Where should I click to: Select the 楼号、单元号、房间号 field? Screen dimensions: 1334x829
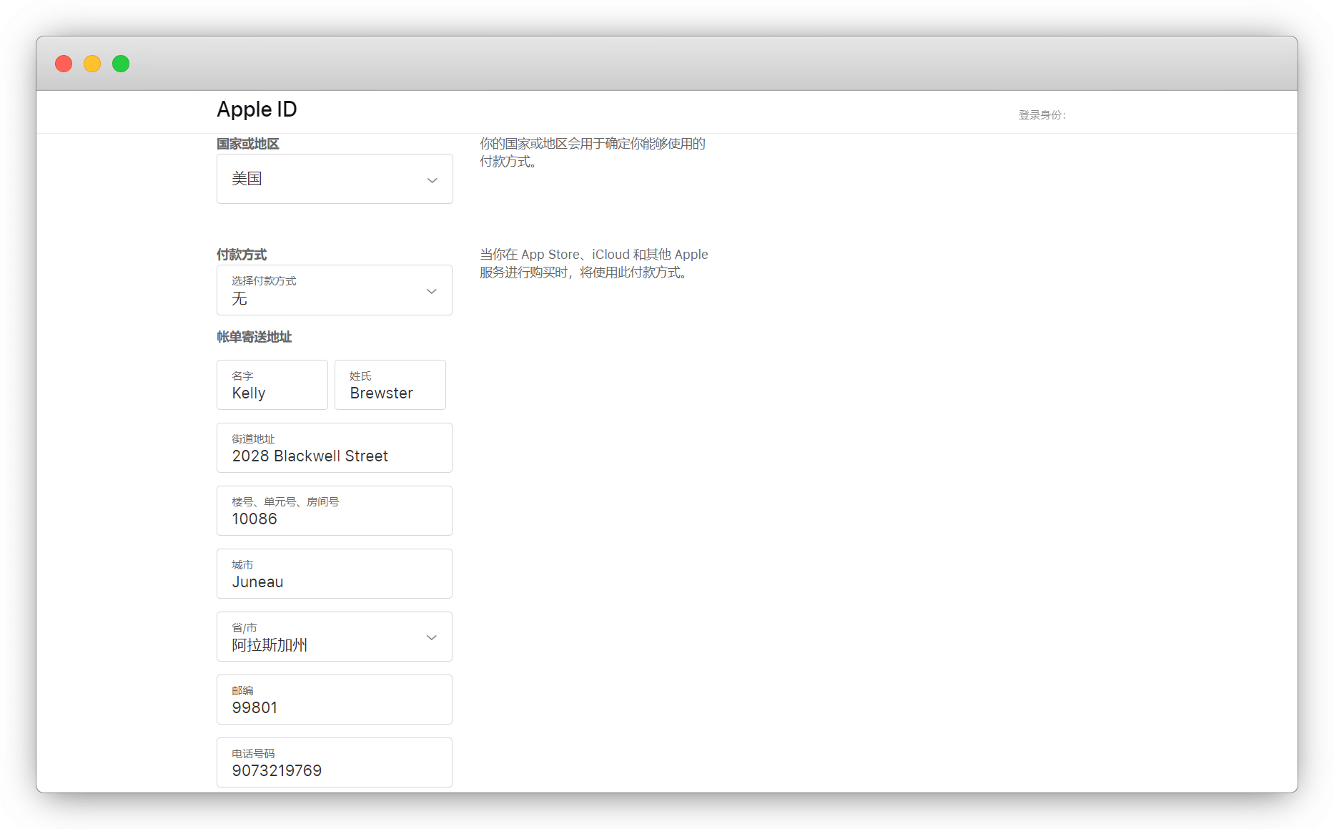335,511
